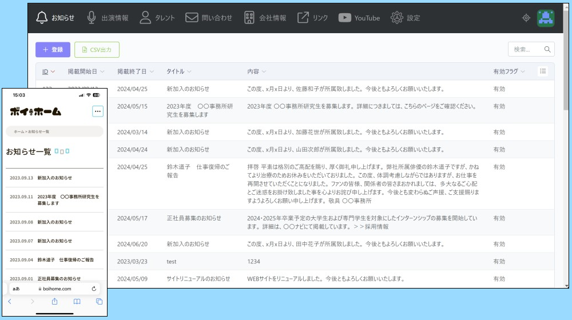Sort by the ID column header
The height and width of the screenshot is (320, 572).
pos(45,71)
